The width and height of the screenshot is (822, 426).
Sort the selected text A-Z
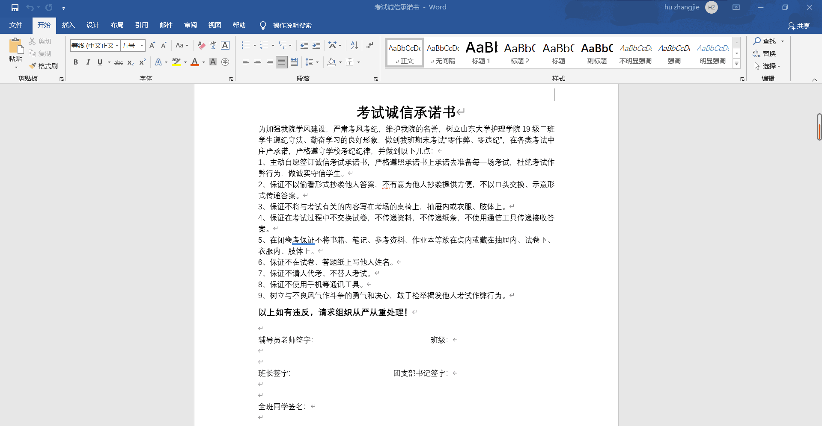click(354, 45)
